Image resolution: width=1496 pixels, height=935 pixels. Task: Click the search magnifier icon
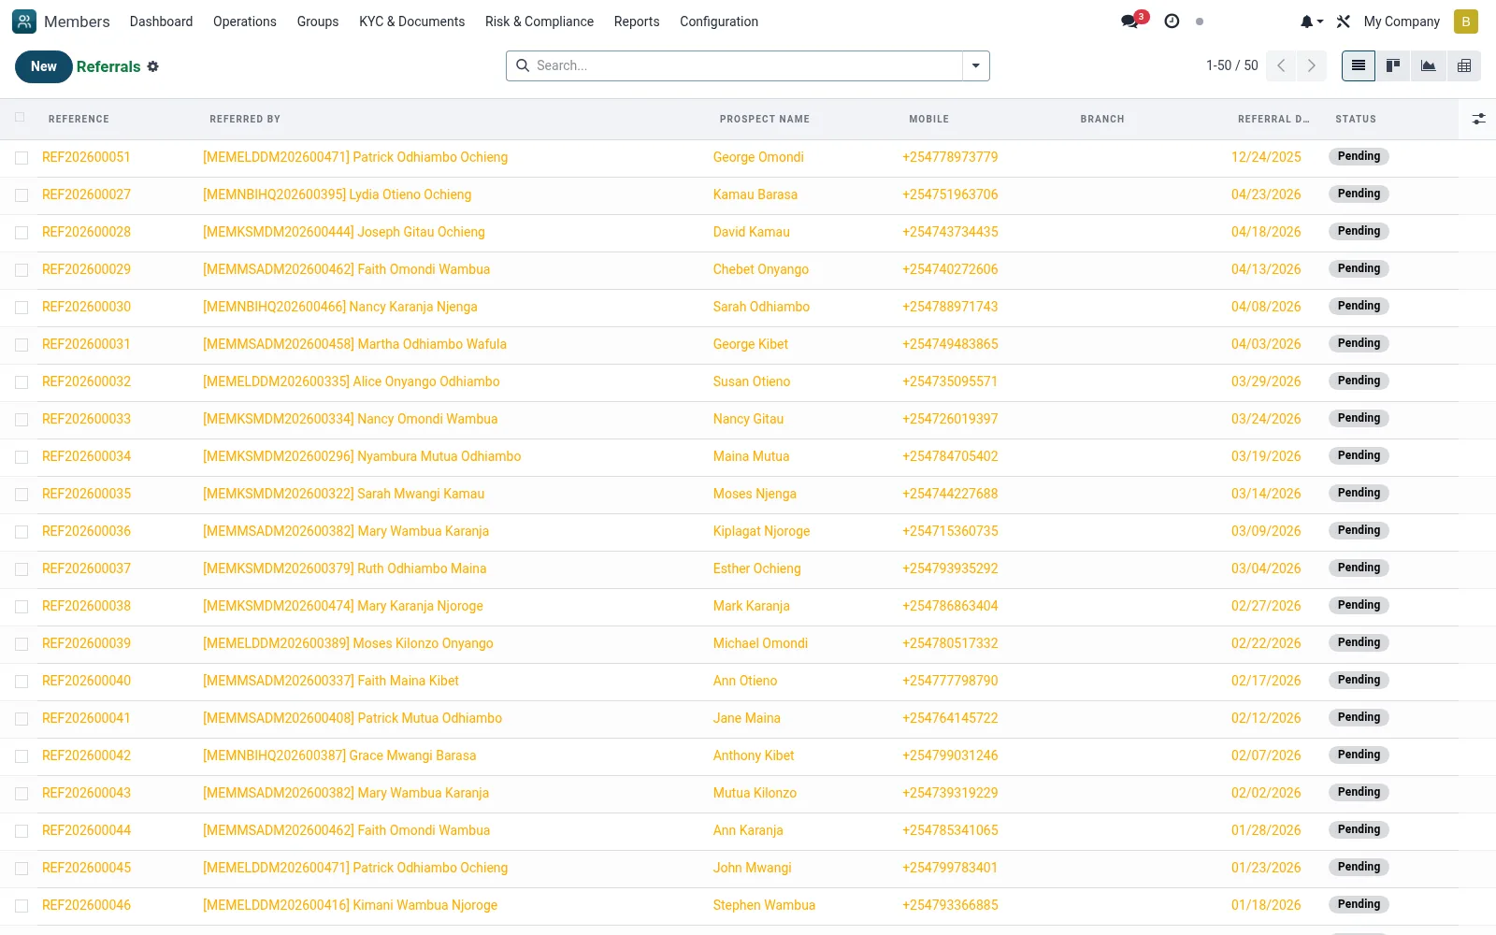tap(522, 65)
